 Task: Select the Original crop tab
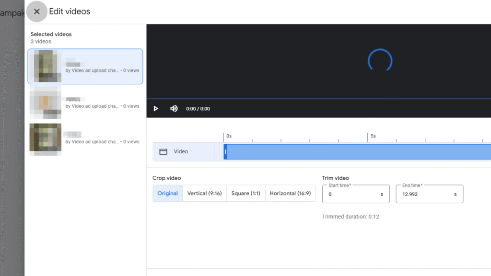[167, 193]
